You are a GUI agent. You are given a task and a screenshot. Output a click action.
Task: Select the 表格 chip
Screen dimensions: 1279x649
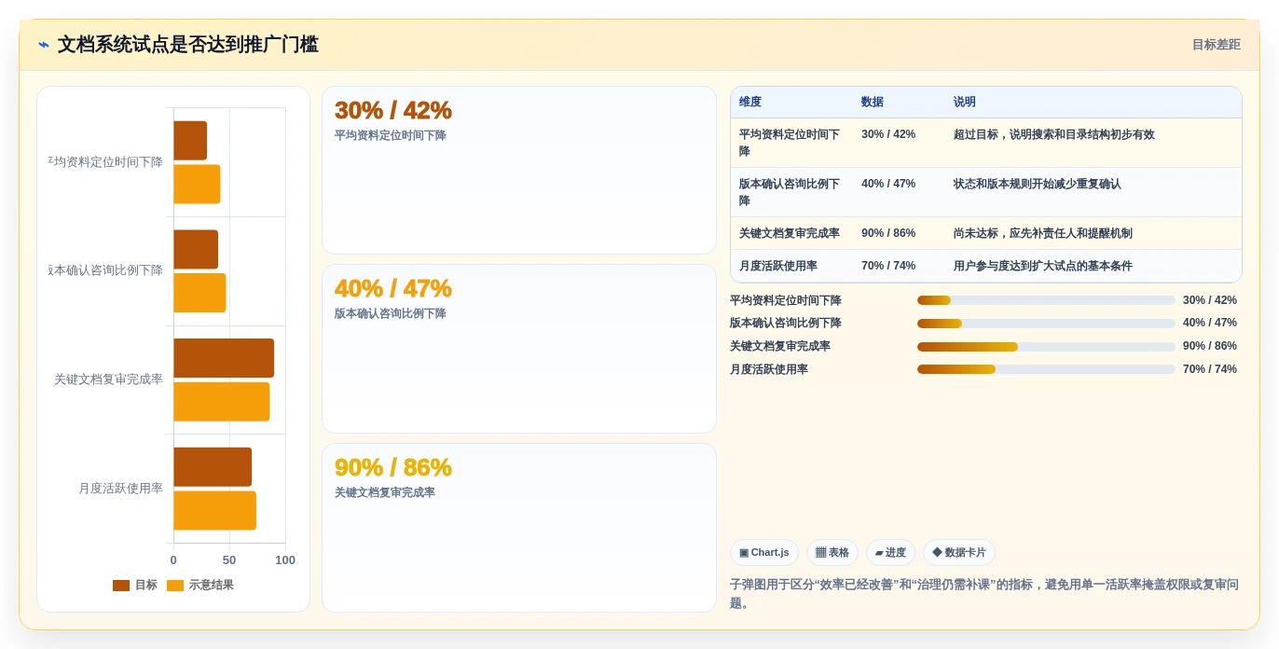[832, 552]
